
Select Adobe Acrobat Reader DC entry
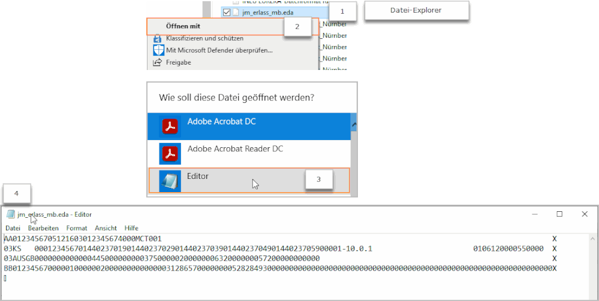[249, 153]
